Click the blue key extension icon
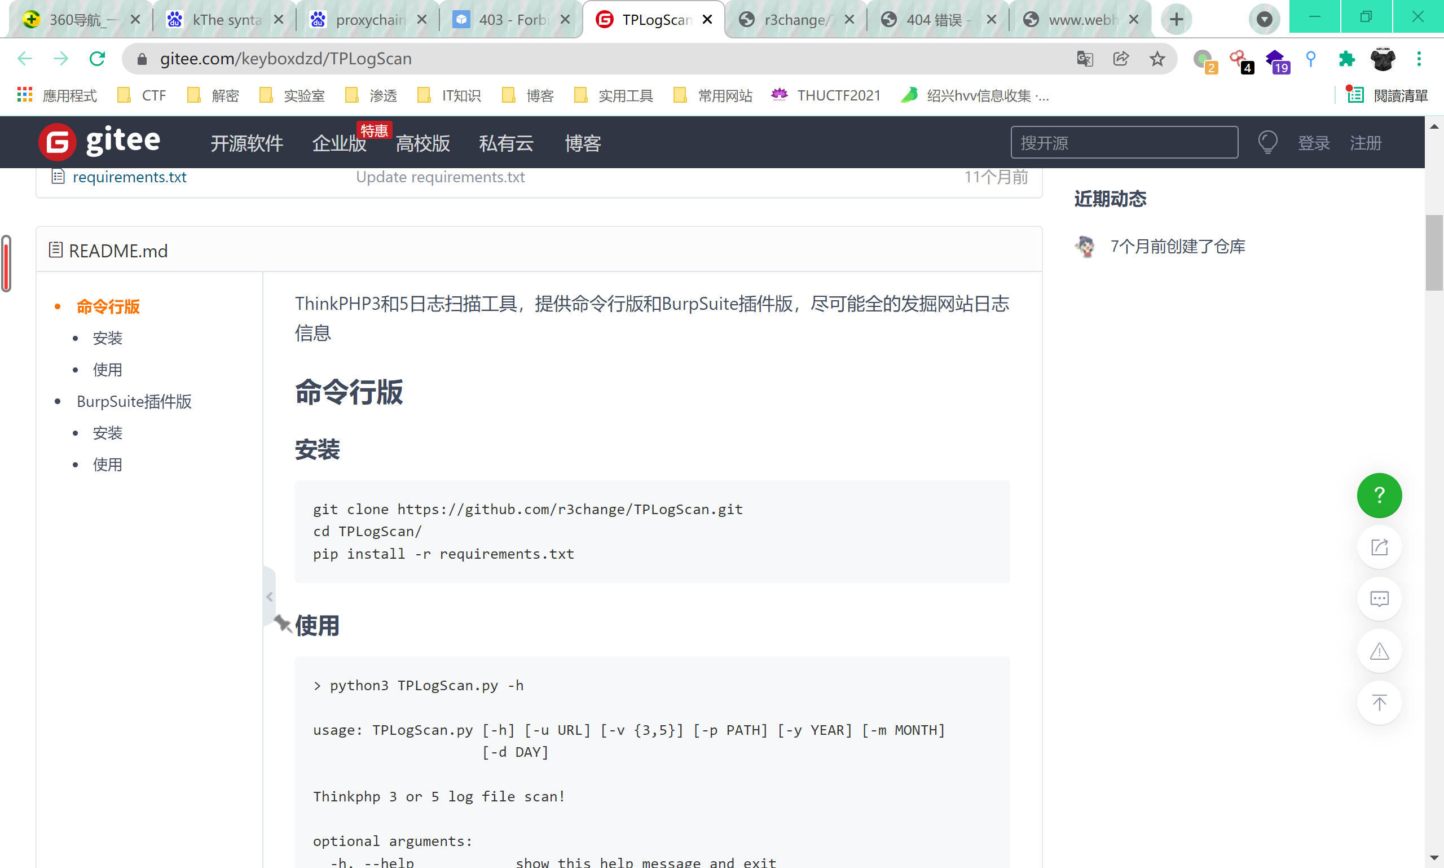 pos(1311,59)
